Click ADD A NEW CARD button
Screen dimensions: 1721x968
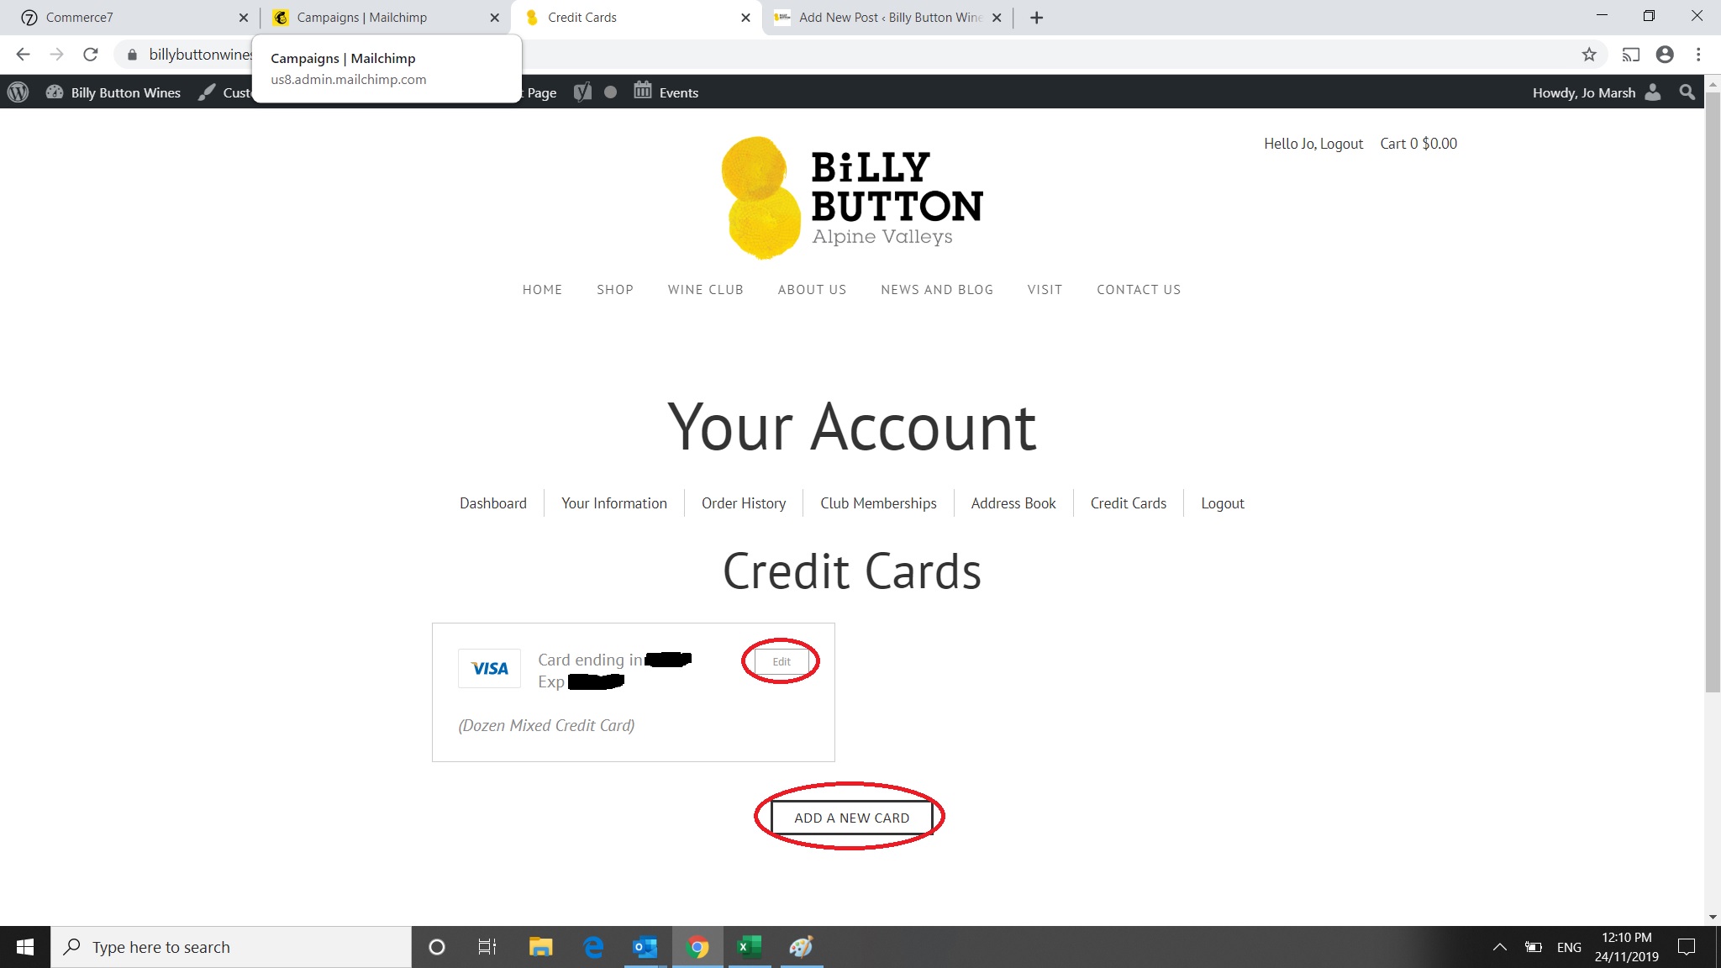click(x=851, y=818)
